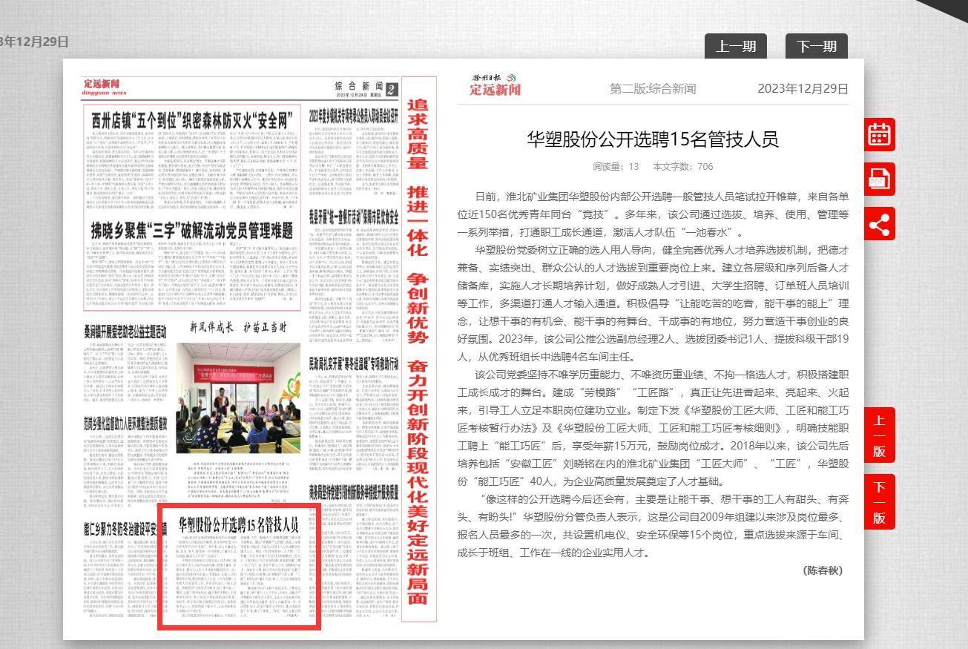The height and width of the screenshot is (649, 968).
Task: Go to previous issue with 上一期
Action: (735, 47)
